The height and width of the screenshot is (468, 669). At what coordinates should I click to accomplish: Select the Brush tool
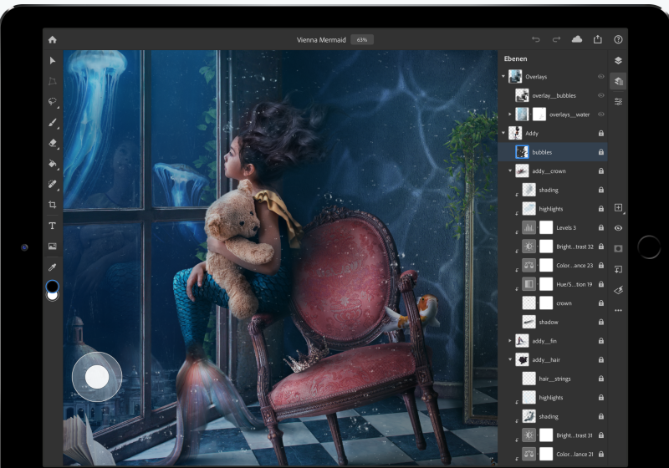click(53, 123)
